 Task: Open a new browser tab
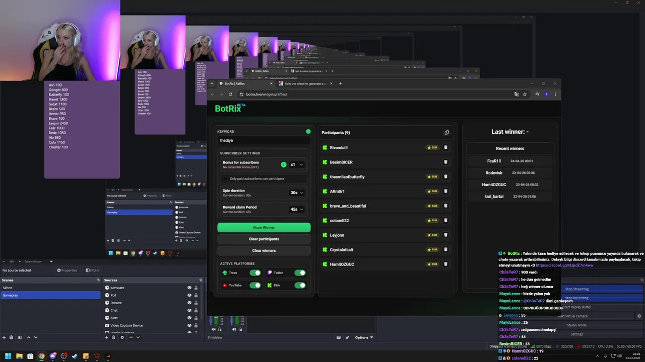tap(340, 83)
